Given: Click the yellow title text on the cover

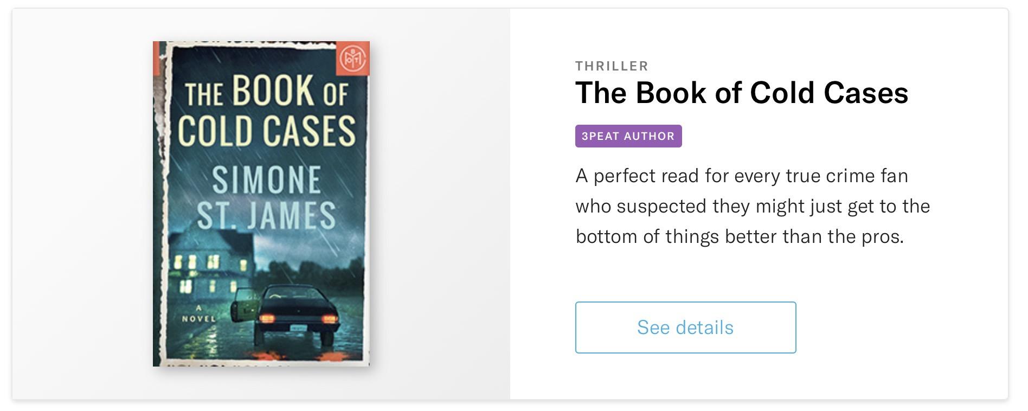Looking at the screenshot, I should 266,111.
